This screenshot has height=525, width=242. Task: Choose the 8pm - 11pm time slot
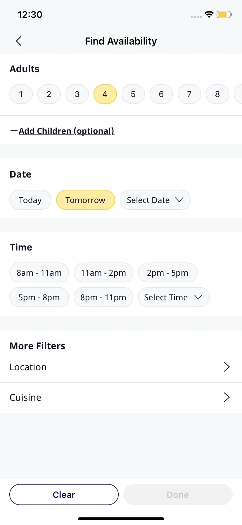point(103,297)
